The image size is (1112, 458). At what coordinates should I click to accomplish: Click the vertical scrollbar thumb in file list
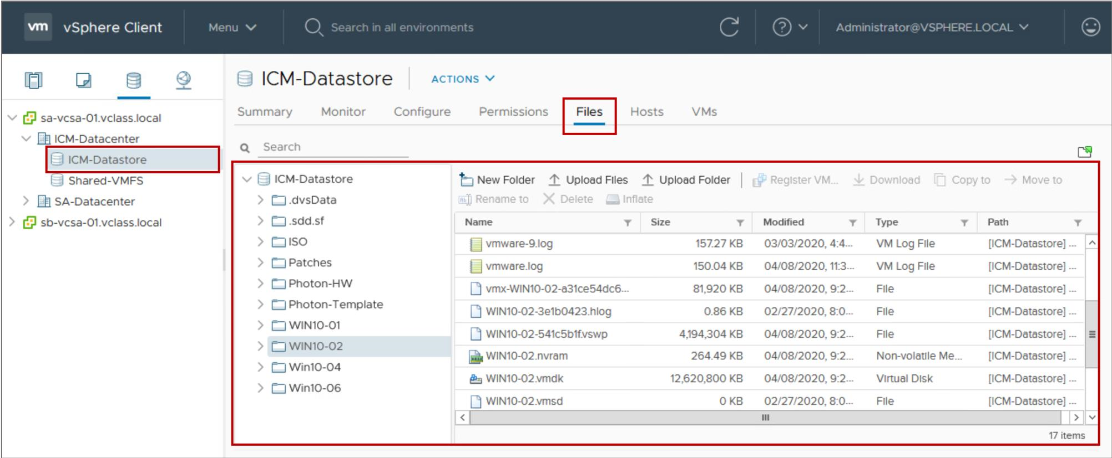[1091, 334]
